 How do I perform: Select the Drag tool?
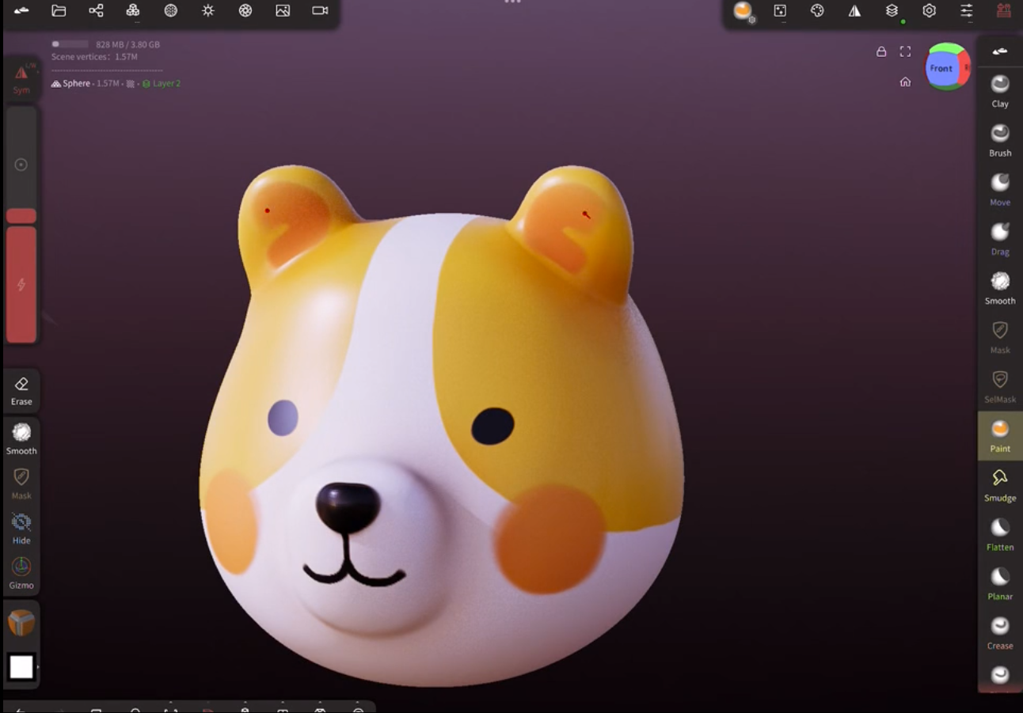[1000, 239]
